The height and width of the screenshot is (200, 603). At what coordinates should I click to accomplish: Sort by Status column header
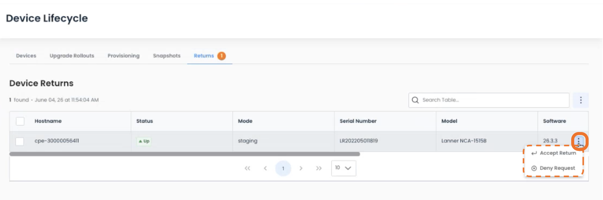tap(145, 121)
